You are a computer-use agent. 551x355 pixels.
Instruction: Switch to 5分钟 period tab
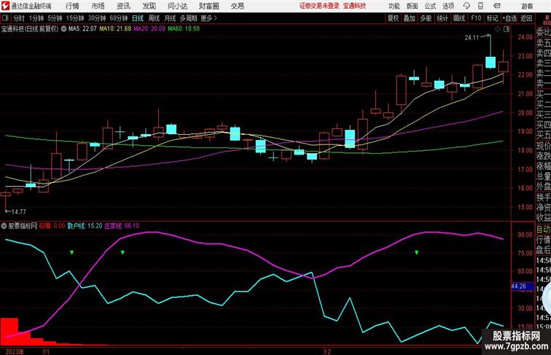pos(55,18)
